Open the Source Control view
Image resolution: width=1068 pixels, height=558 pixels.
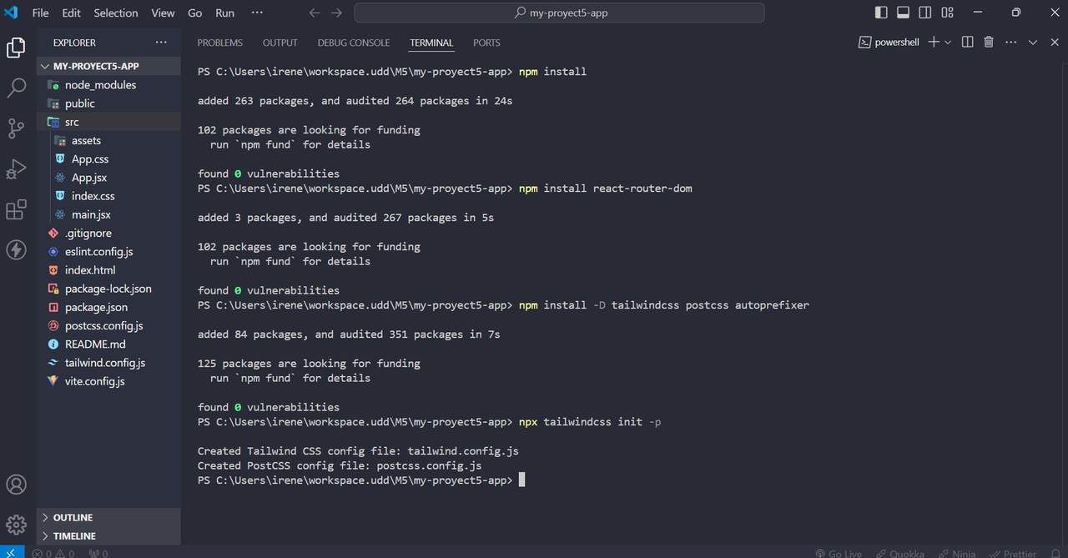point(16,128)
